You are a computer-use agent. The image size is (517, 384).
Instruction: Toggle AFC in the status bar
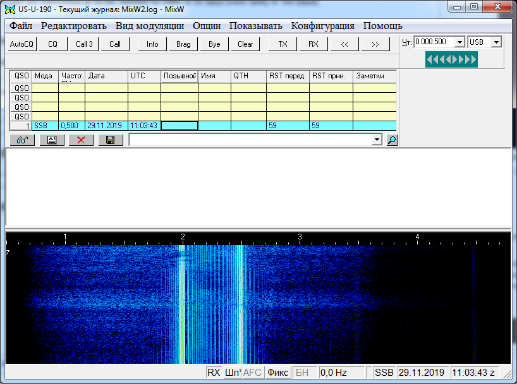(x=252, y=373)
